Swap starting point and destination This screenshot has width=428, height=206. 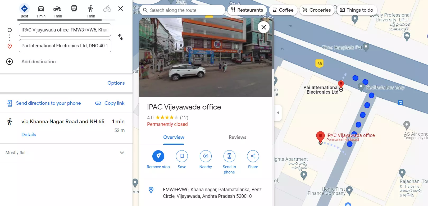(x=121, y=37)
